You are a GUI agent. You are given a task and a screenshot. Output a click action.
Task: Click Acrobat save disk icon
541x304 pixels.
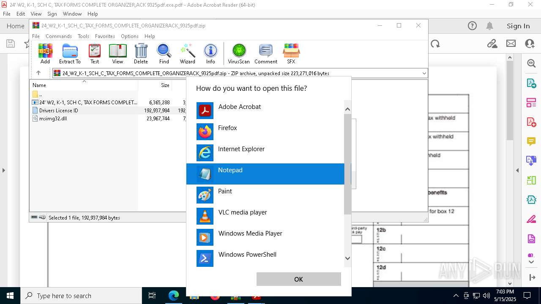pos(11,43)
